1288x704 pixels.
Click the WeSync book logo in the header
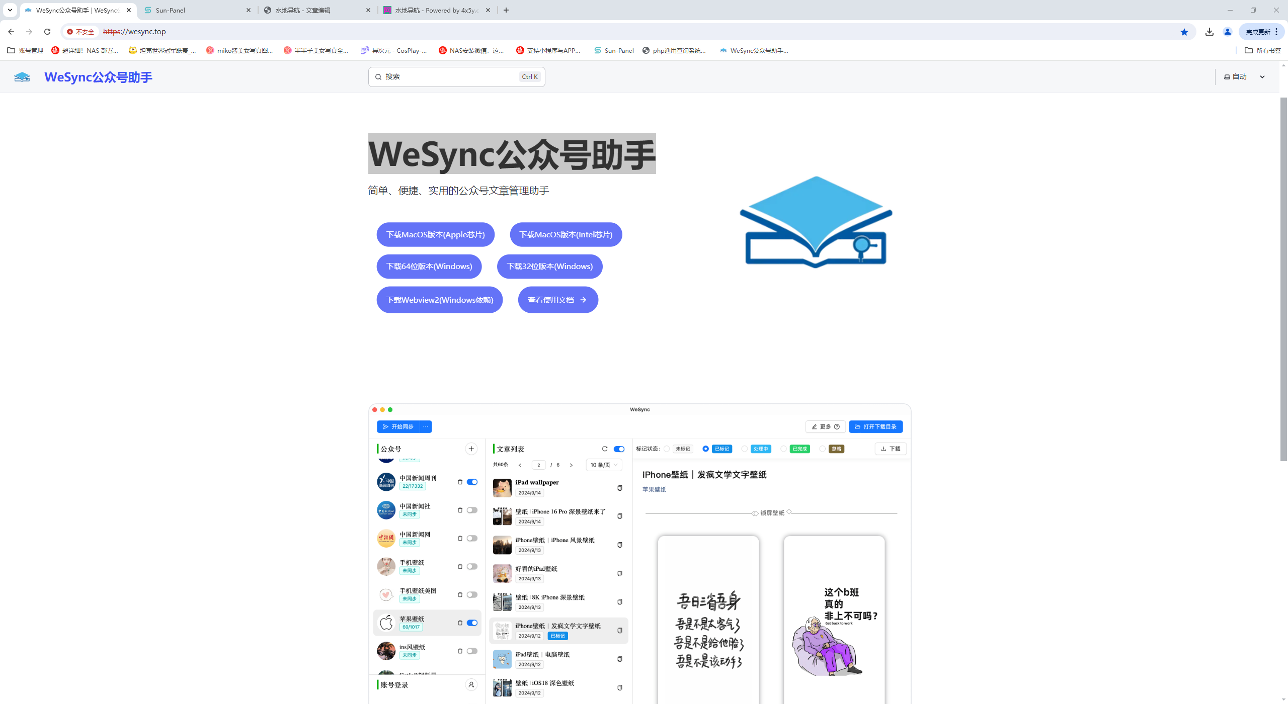coord(22,77)
